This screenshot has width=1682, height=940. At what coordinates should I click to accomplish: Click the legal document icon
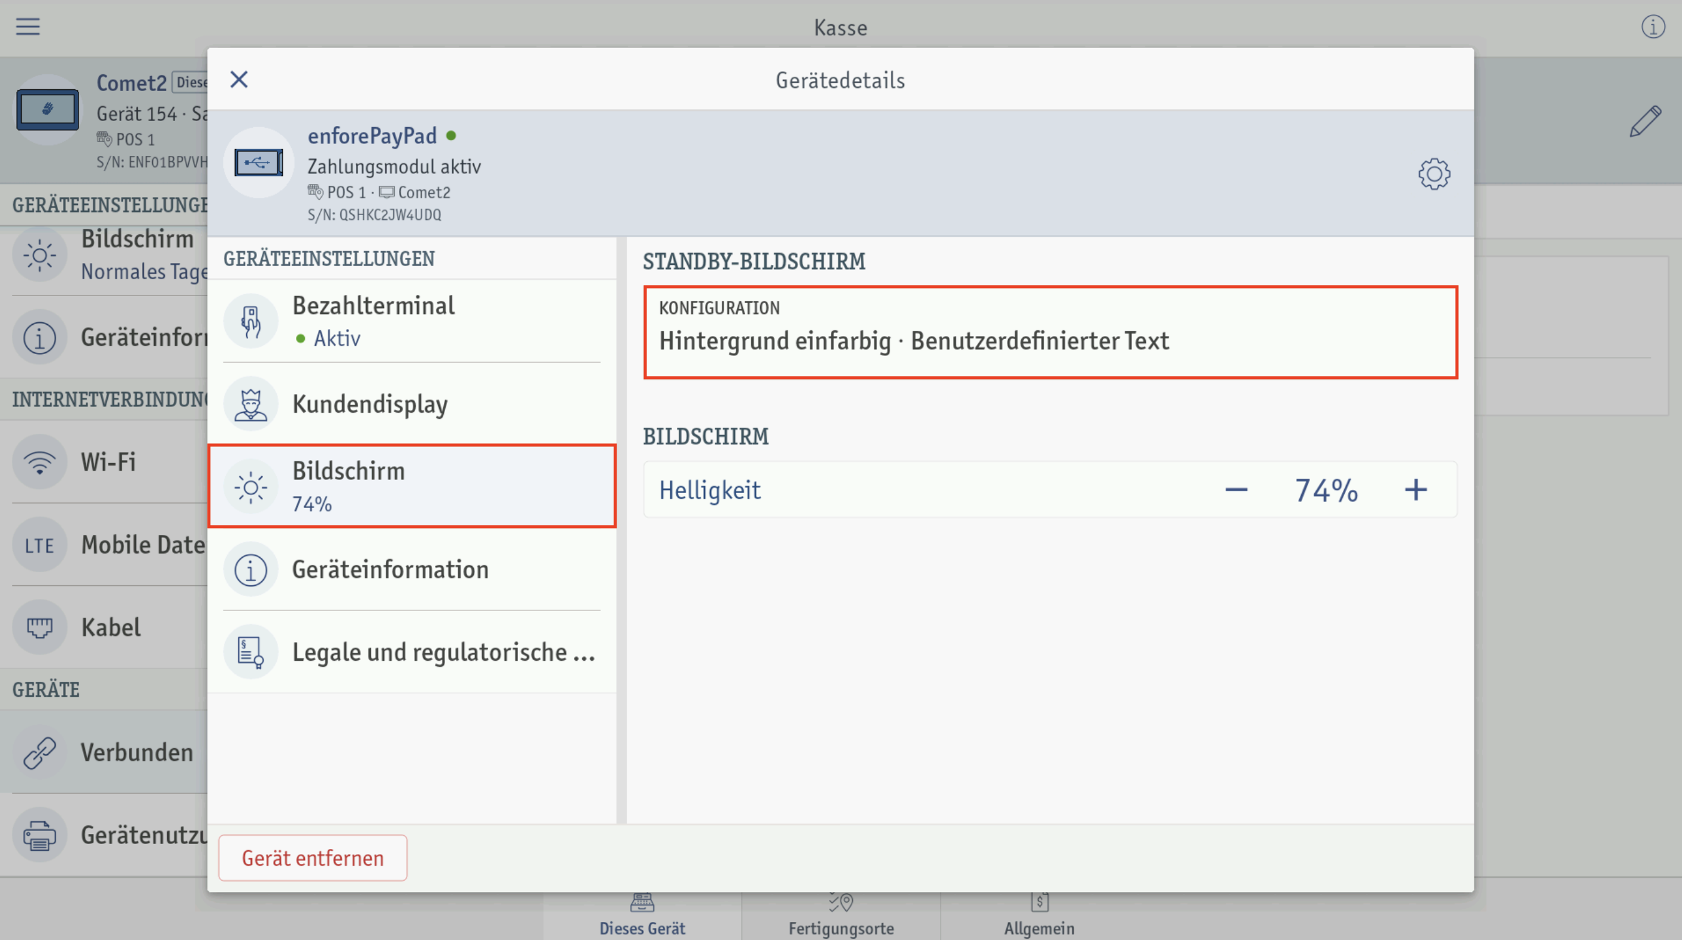pyautogui.click(x=251, y=652)
